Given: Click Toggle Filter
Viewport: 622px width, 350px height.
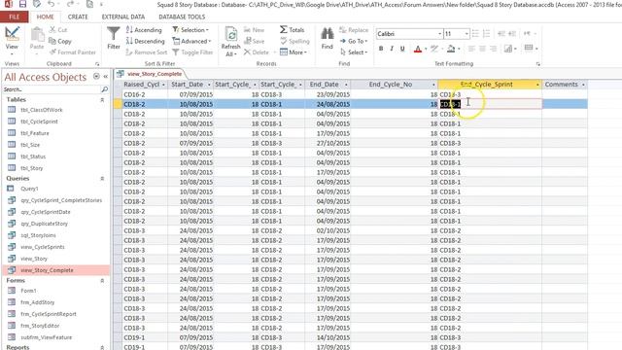Looking at the screenshot, I should (x=192, y=52).
